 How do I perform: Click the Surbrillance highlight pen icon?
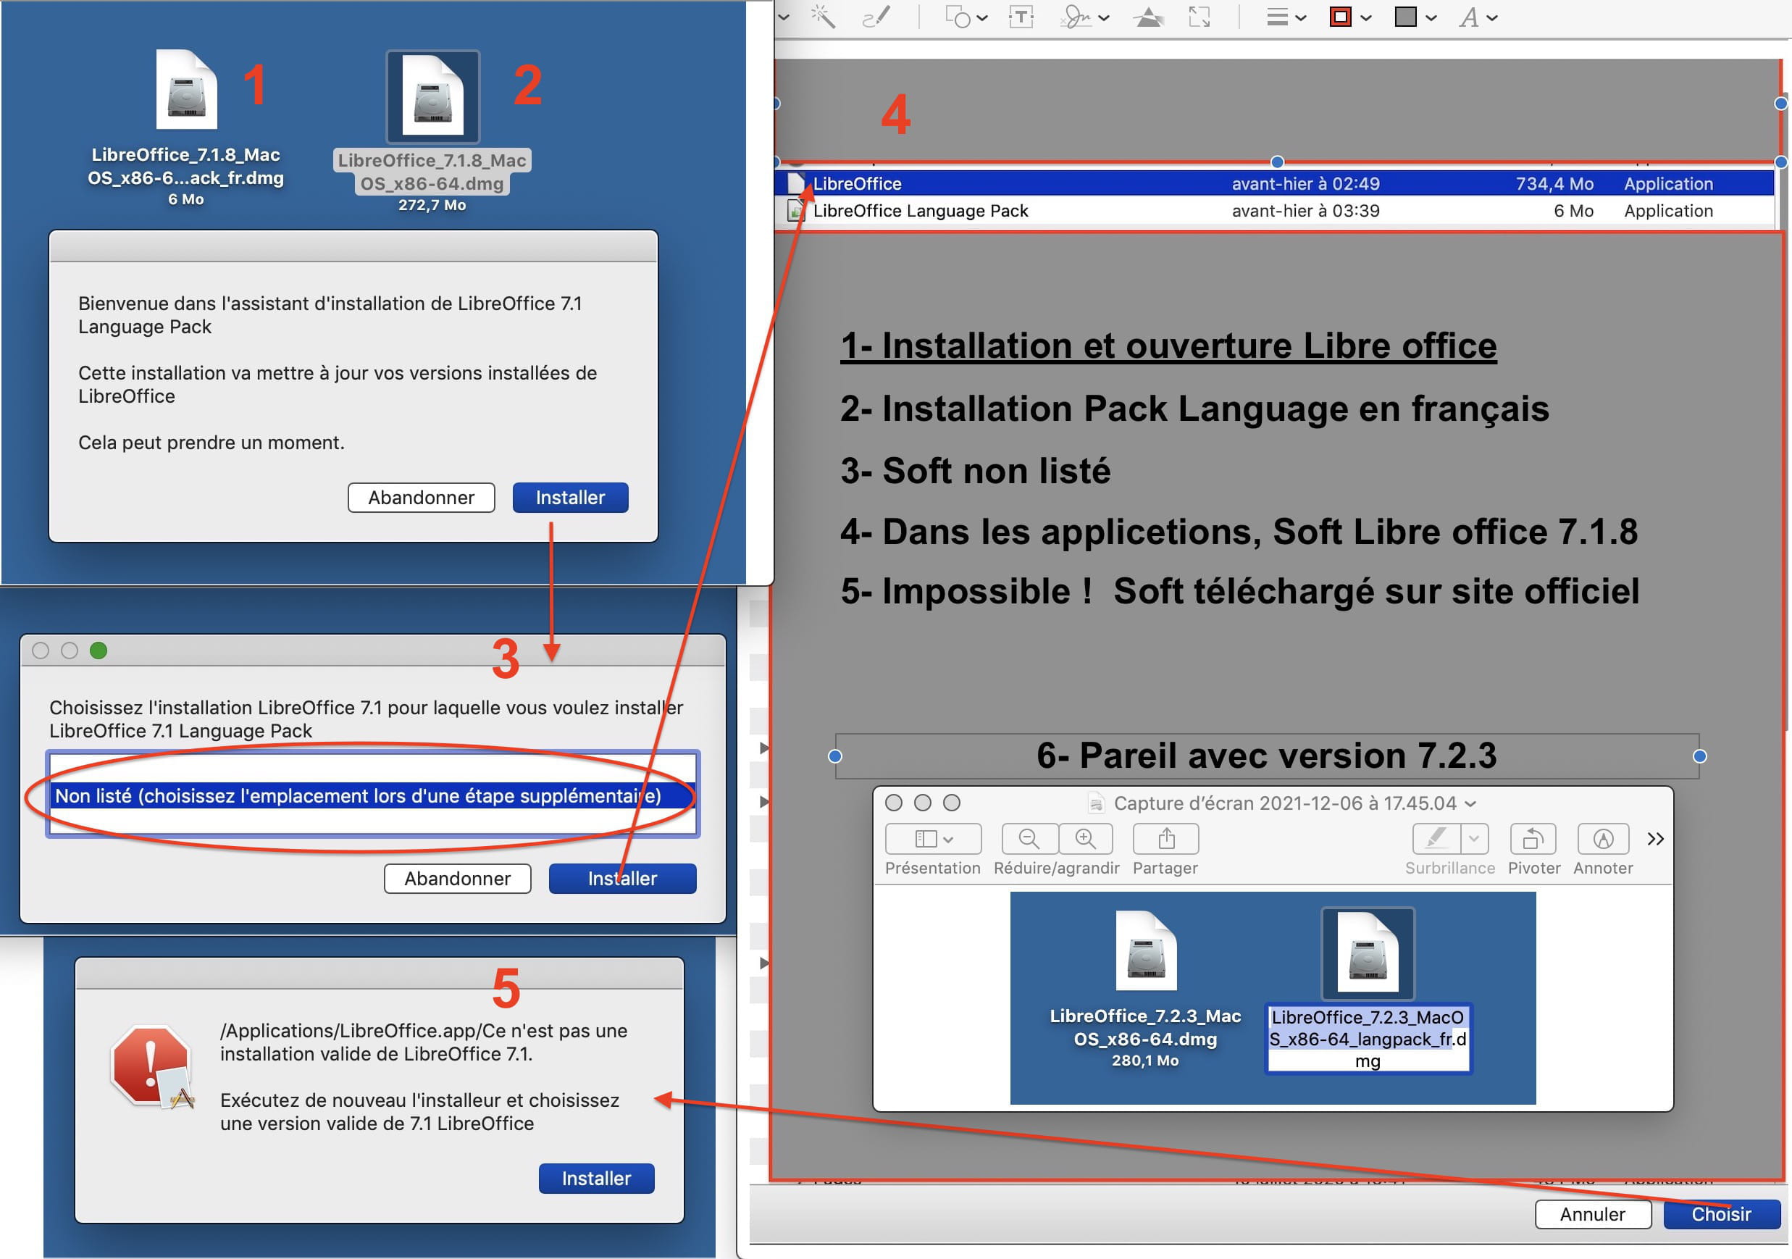[1437, 839]
